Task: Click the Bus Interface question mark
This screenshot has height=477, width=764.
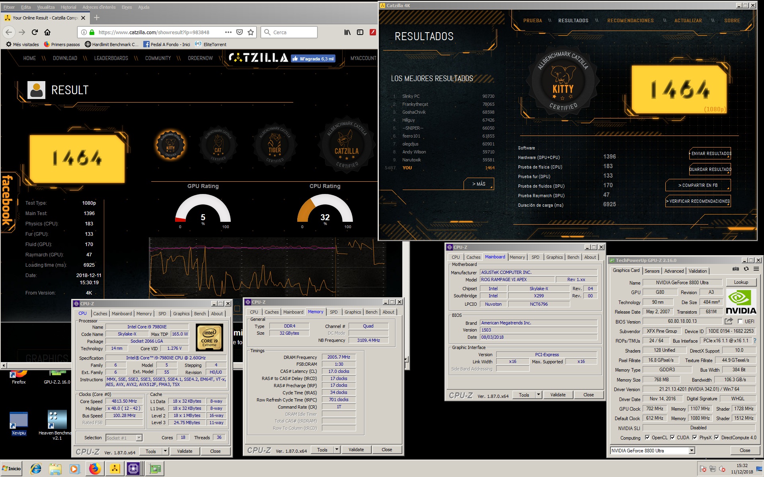Action: (x=755, y=341)
